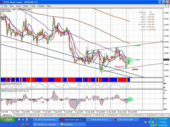
Task: Click the 'Spread: 4' info text
Action: [145, 12]
